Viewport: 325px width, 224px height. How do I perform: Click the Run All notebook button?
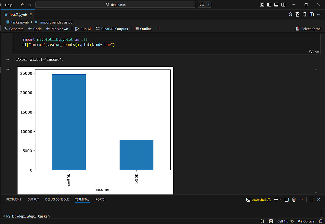[83, 29]
